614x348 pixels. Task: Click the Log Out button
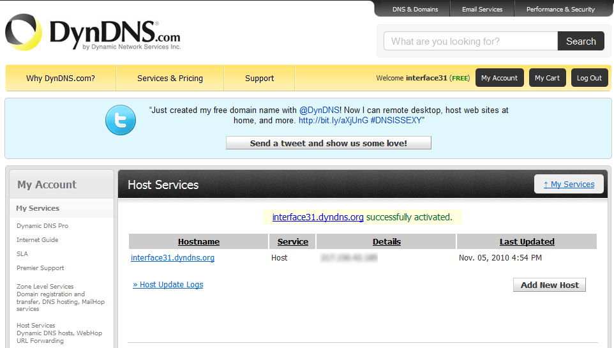click(589, 78)
